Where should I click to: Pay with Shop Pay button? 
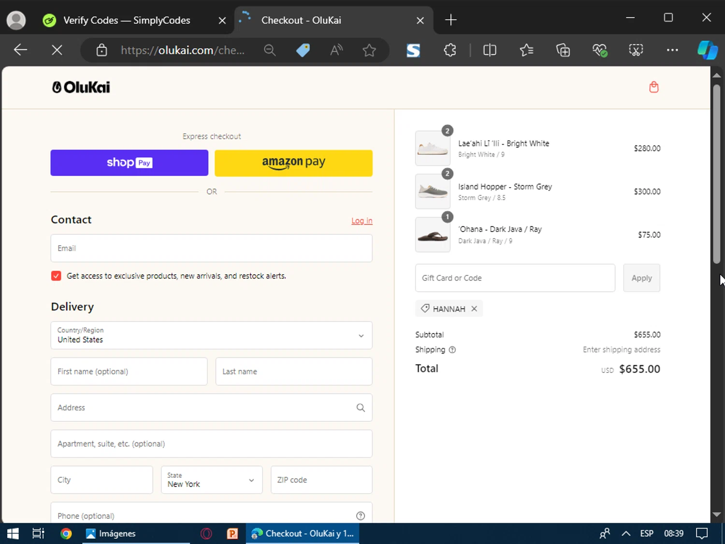click(x=129, y=162)
